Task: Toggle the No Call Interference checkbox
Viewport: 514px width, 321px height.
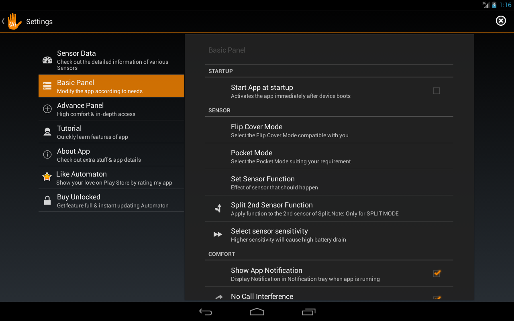Action: coord(437,298)
